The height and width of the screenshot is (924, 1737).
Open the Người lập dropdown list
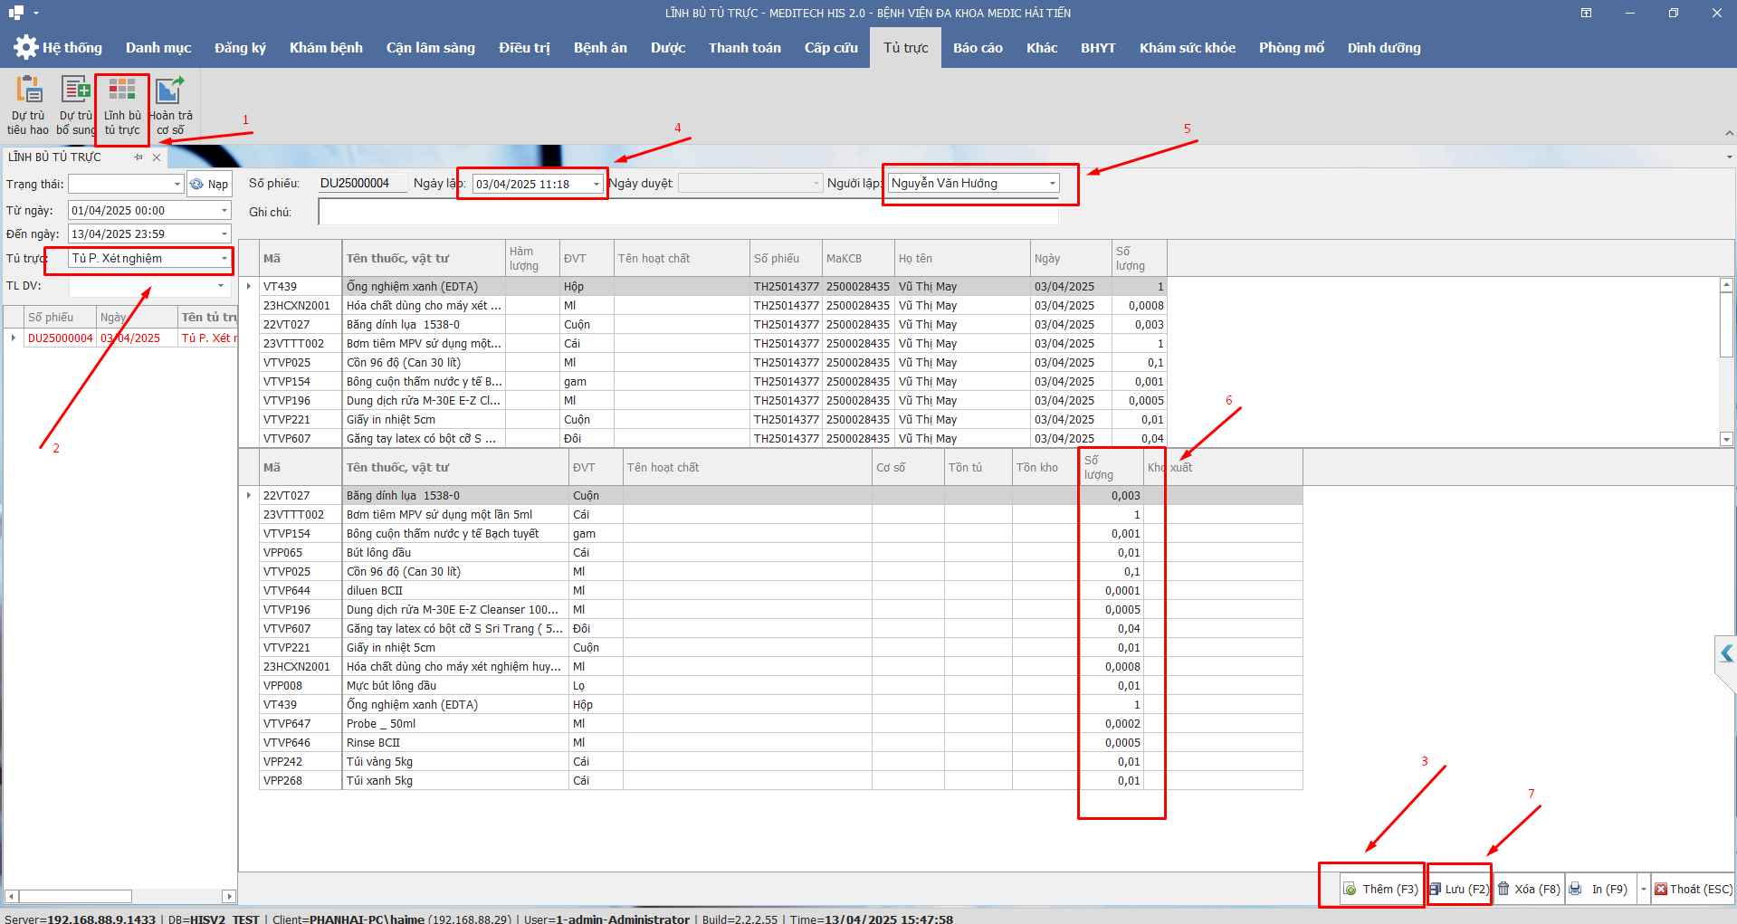pos(1053,184)
